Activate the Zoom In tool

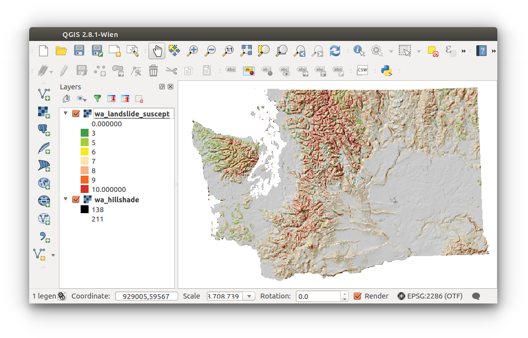pos(192,50)
